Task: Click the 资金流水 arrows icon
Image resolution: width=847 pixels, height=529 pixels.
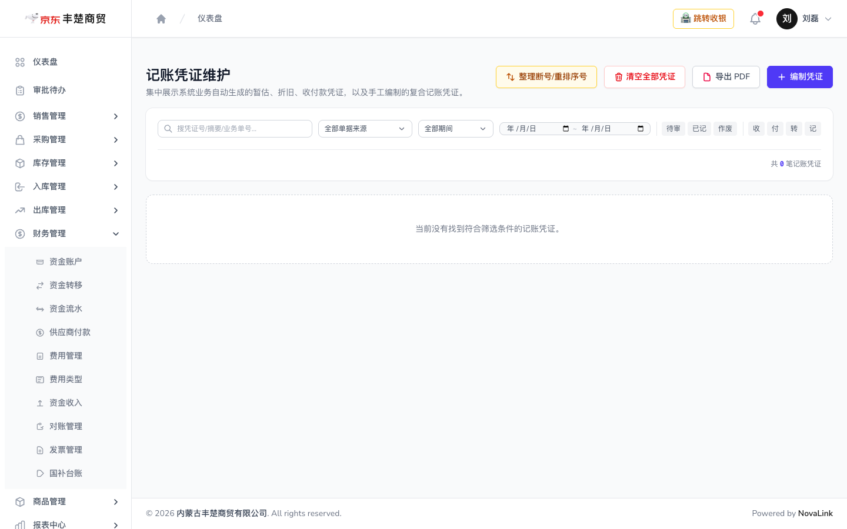Action: point(40,309)
